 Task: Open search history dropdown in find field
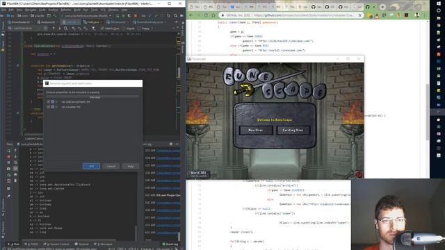pos(10,28)
